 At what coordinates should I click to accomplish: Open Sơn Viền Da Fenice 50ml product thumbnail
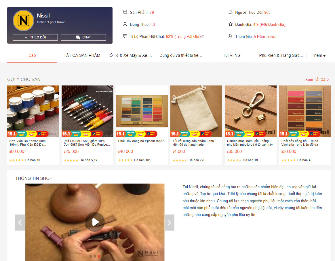tap(33, 111)
